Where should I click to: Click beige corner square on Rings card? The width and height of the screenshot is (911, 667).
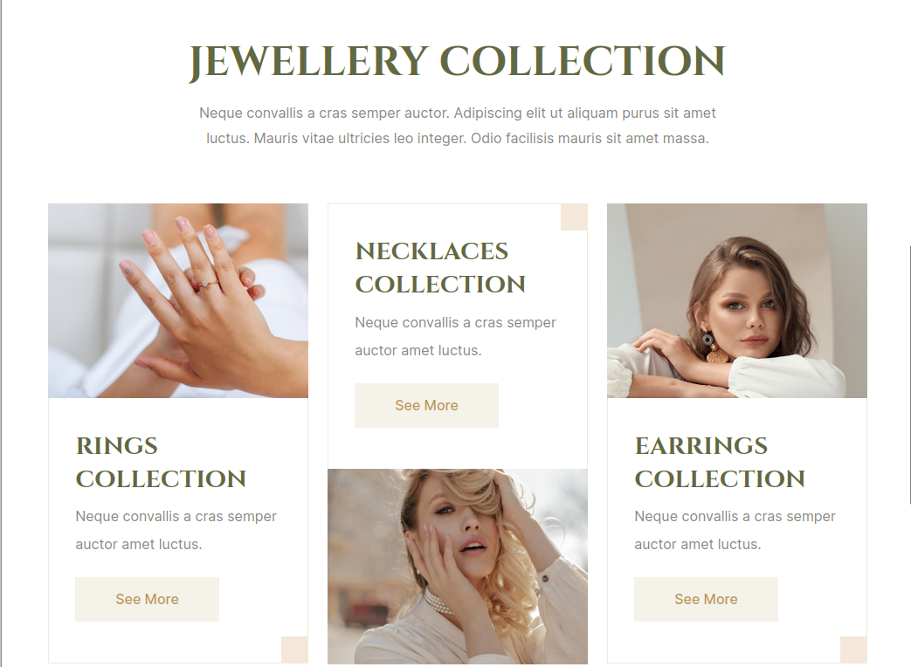(294, 650)
